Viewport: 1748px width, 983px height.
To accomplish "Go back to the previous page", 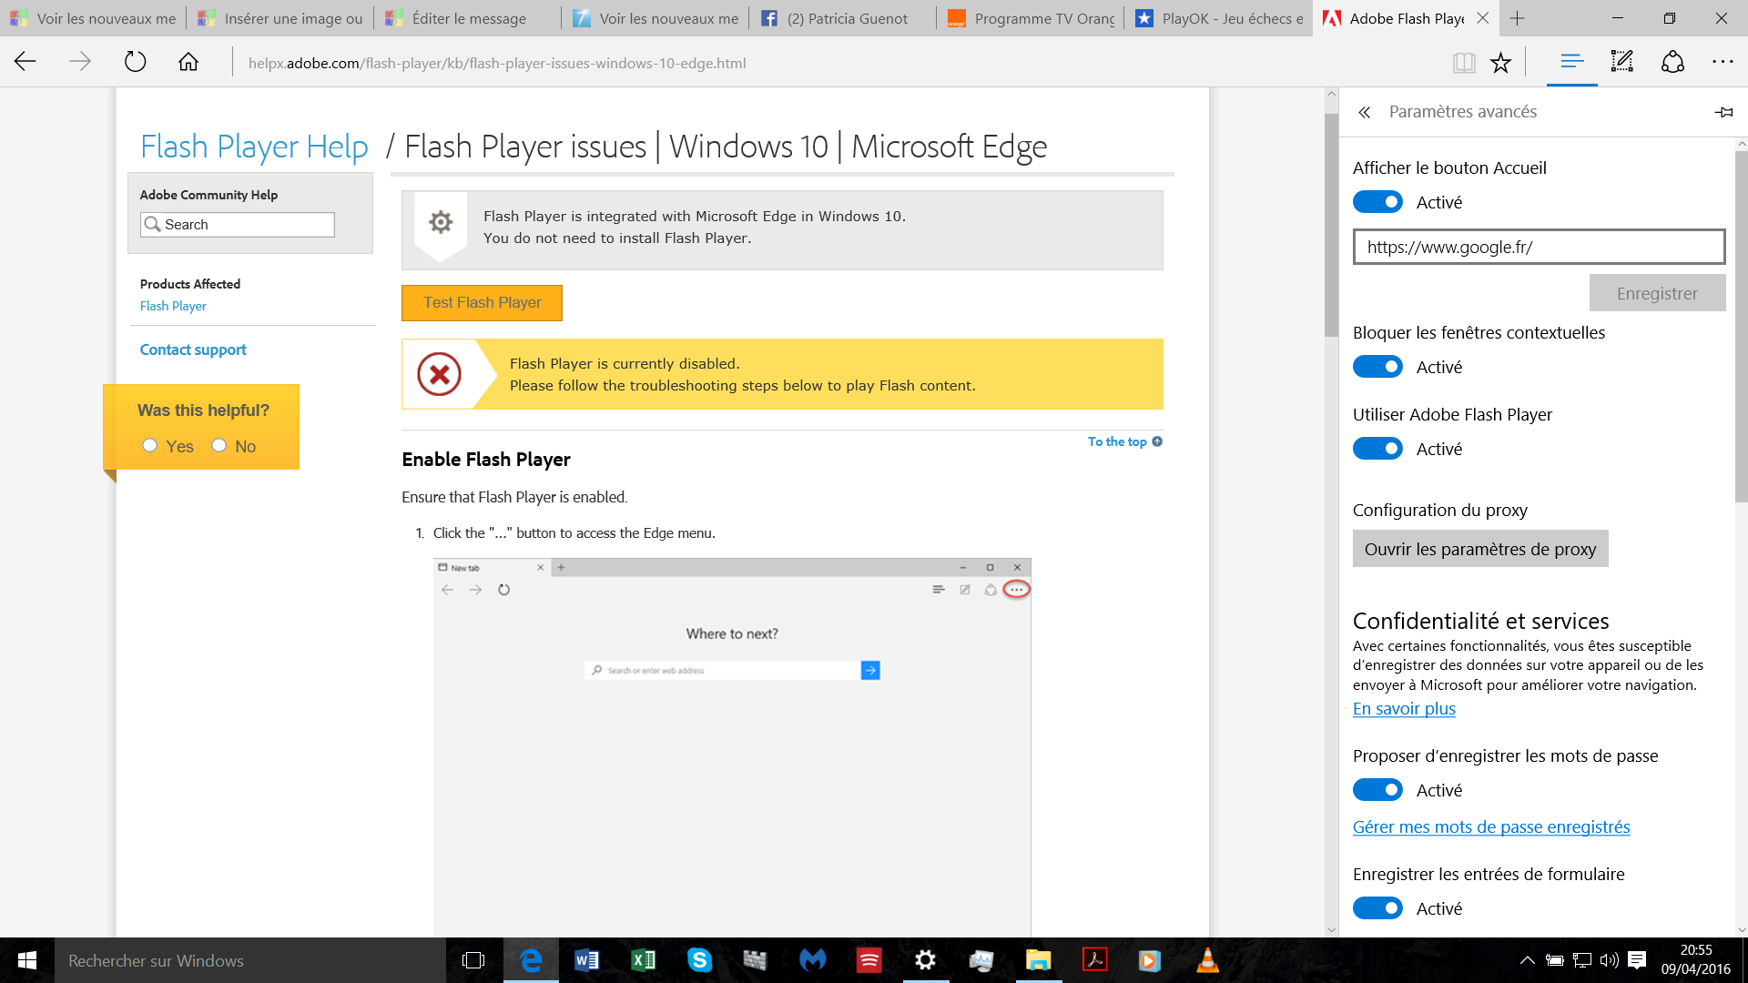I will pos(25,62).
